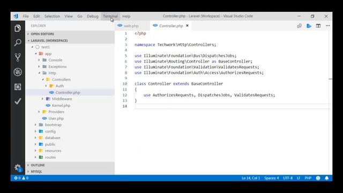Collapse the Laravel (Workspace) section
The width and height of the screenshot is (343, 193).
[x=70, y=41]
